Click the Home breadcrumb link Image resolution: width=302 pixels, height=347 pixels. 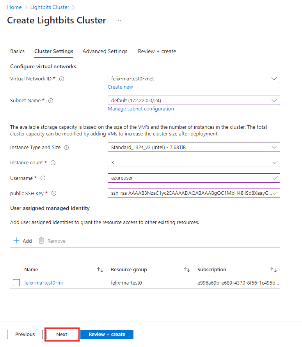(x=14, y=7)
